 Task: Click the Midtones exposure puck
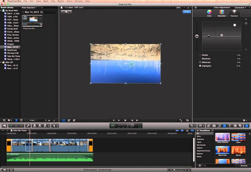[222, 36]
